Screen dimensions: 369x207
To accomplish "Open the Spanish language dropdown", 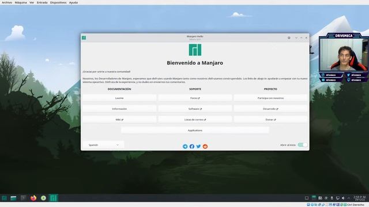I will click(103, 145).
